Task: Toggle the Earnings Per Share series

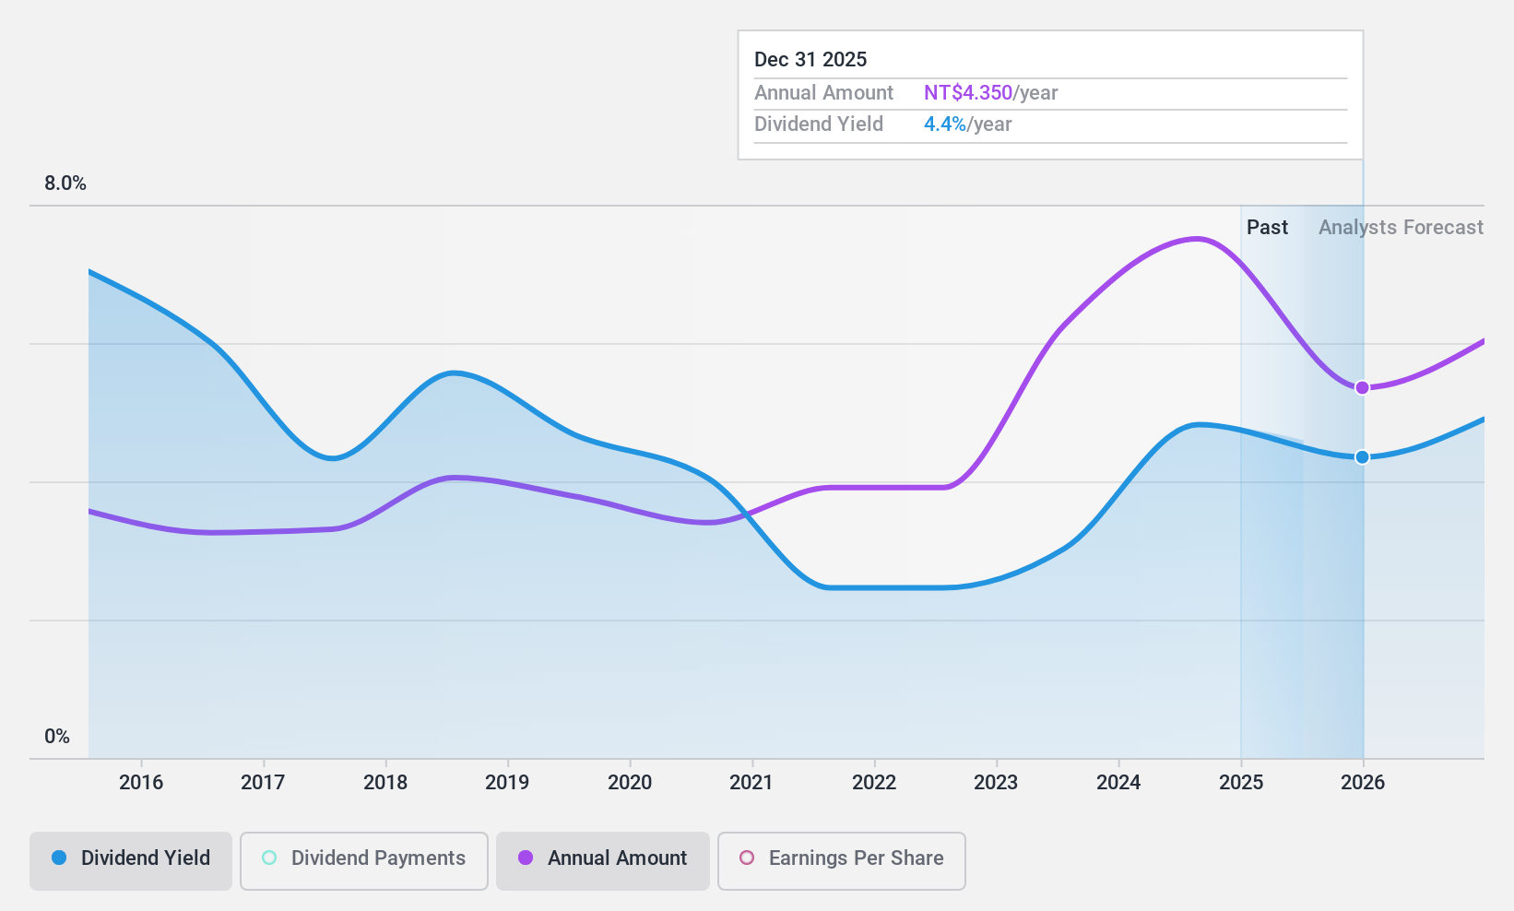Action: click(842, 861)
